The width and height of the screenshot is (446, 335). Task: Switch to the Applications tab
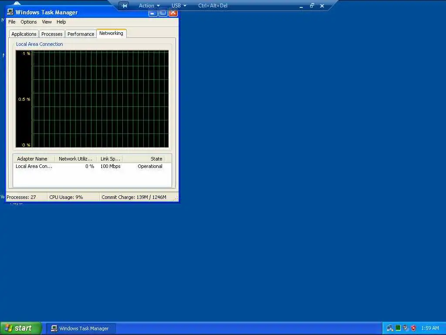(24, 34)
